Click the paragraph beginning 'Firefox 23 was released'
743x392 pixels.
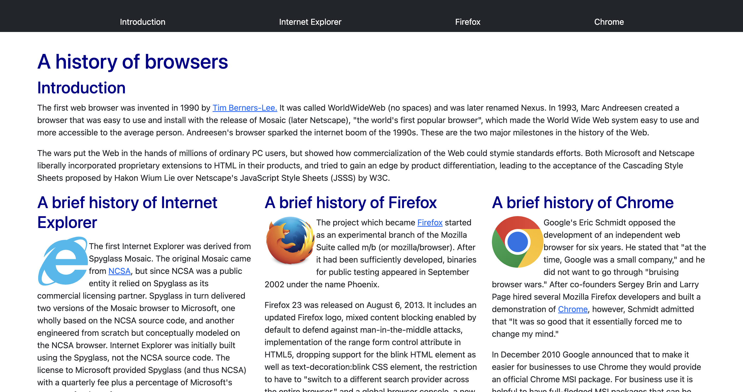tap(370, 342)
